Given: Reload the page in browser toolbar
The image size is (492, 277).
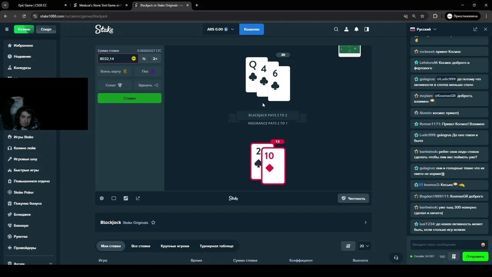Looking at the screenshot, I should 24,16.
